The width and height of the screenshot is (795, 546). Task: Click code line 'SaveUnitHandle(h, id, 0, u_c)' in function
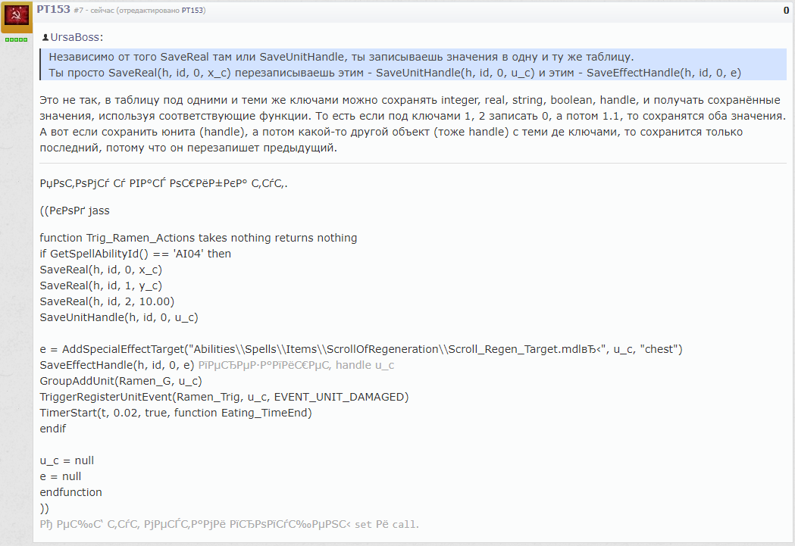point(119,317)
